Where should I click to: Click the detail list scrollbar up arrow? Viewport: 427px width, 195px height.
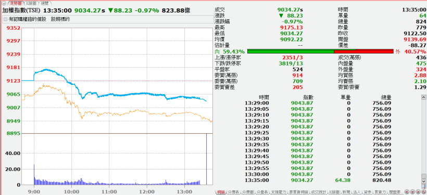tap(424, 97)
